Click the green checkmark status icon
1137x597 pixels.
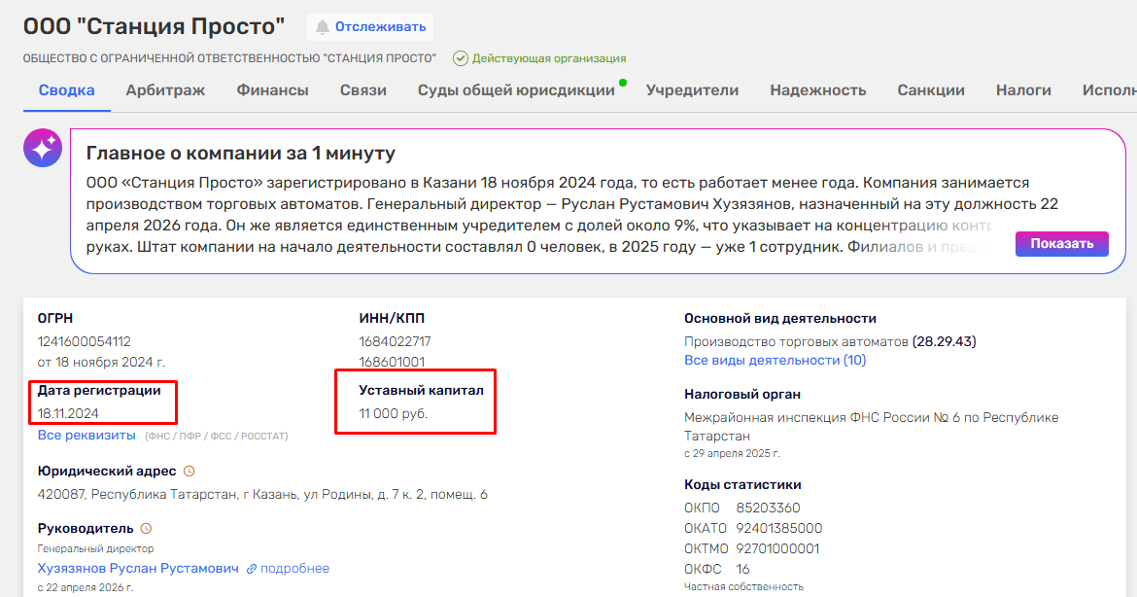(461, 58)
